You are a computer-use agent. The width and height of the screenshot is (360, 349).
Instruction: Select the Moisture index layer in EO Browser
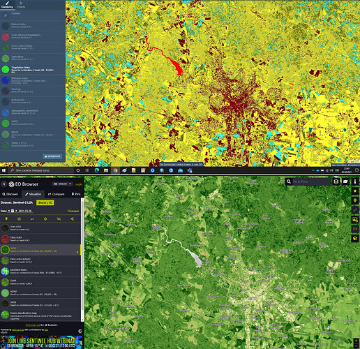[40, 271]
